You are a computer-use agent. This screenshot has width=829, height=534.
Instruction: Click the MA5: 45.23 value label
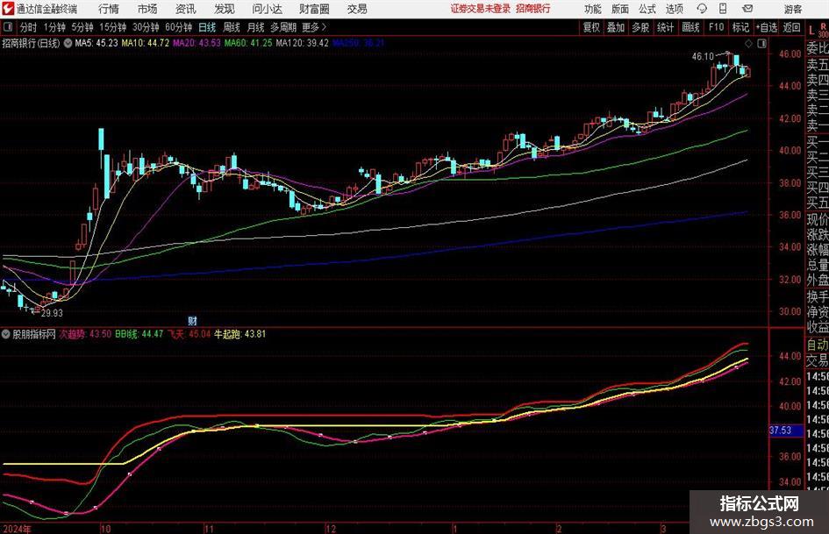point(96,43)
